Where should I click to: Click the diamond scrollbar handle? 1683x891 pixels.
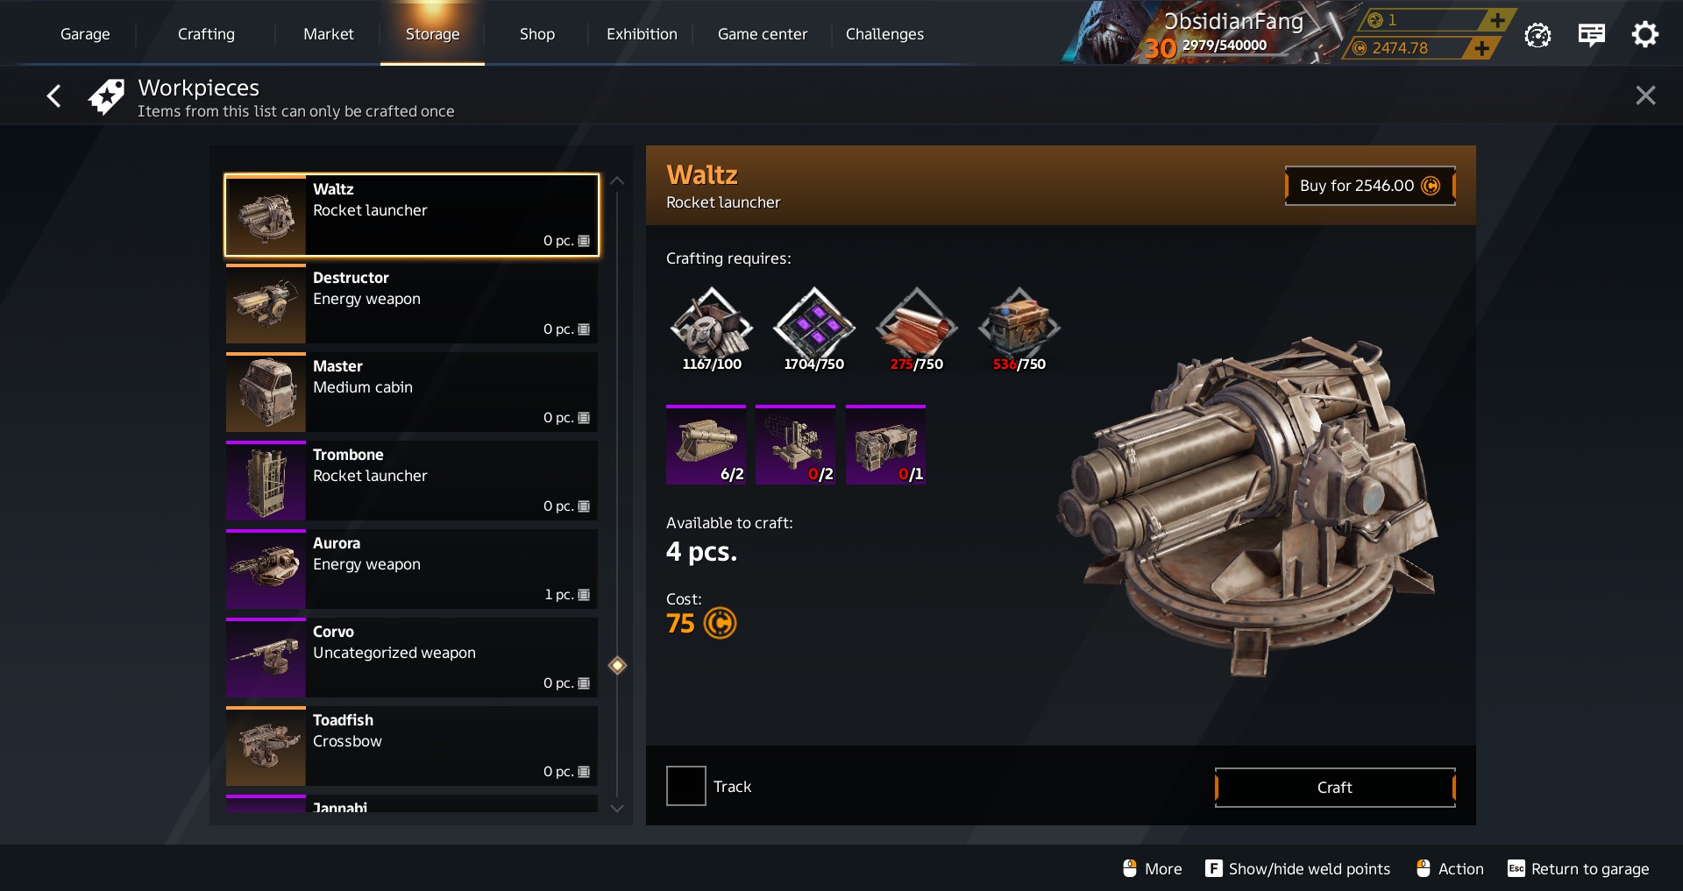(x=617, y=665)
